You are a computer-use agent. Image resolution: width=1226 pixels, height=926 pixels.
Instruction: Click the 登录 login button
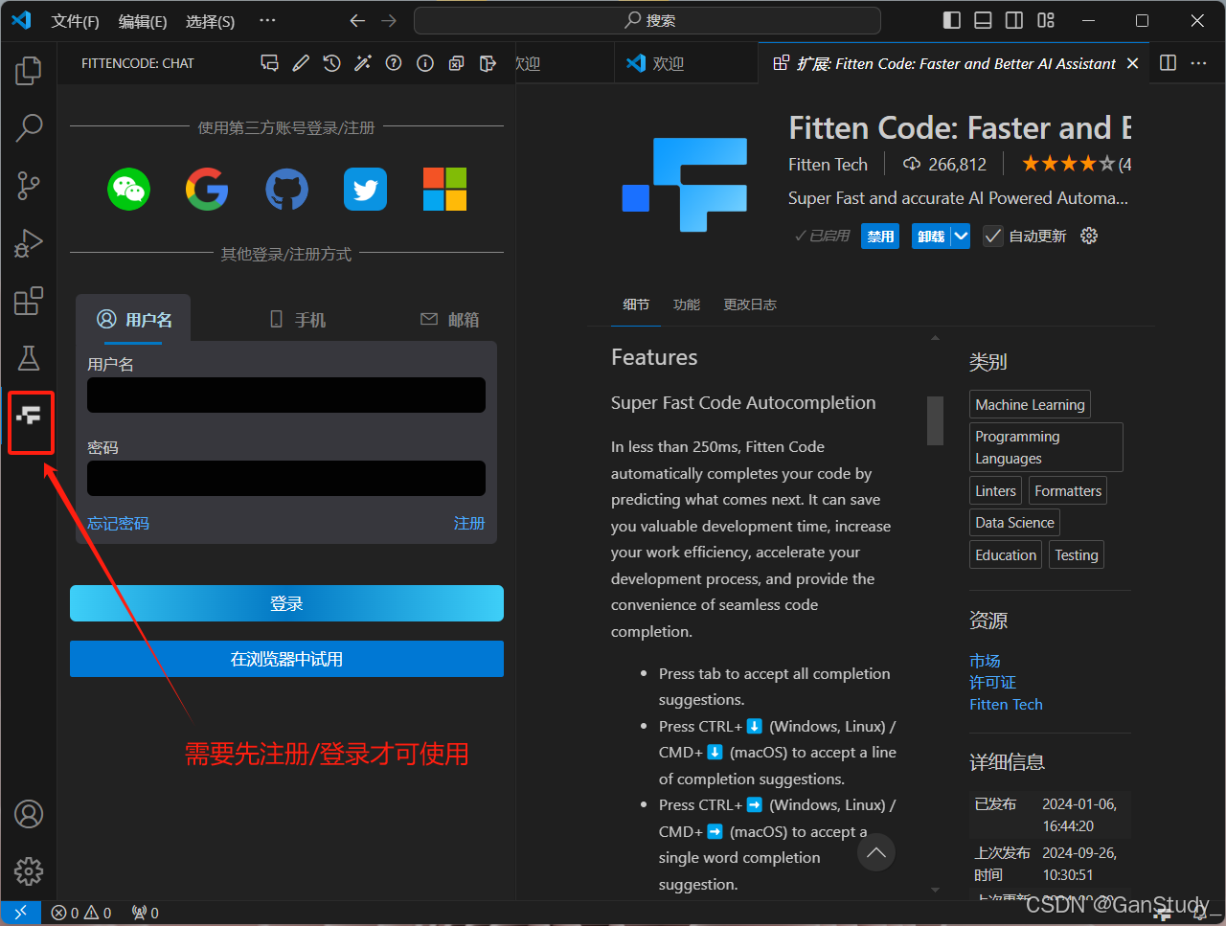[x=286, y=603]
